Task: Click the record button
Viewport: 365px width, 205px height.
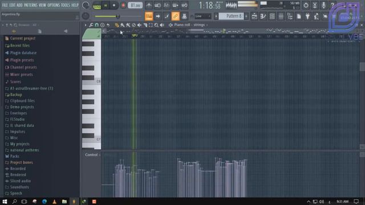Action: coord(123,5)
